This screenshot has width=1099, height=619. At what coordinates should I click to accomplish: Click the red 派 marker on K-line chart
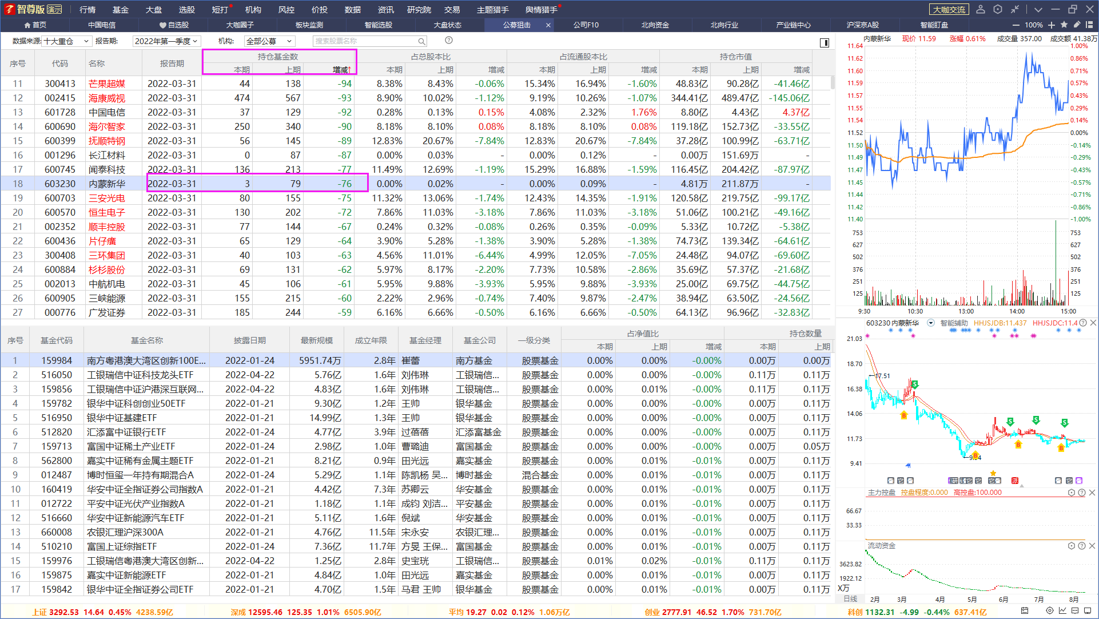pyautogui.click(x=1015, y=481)
